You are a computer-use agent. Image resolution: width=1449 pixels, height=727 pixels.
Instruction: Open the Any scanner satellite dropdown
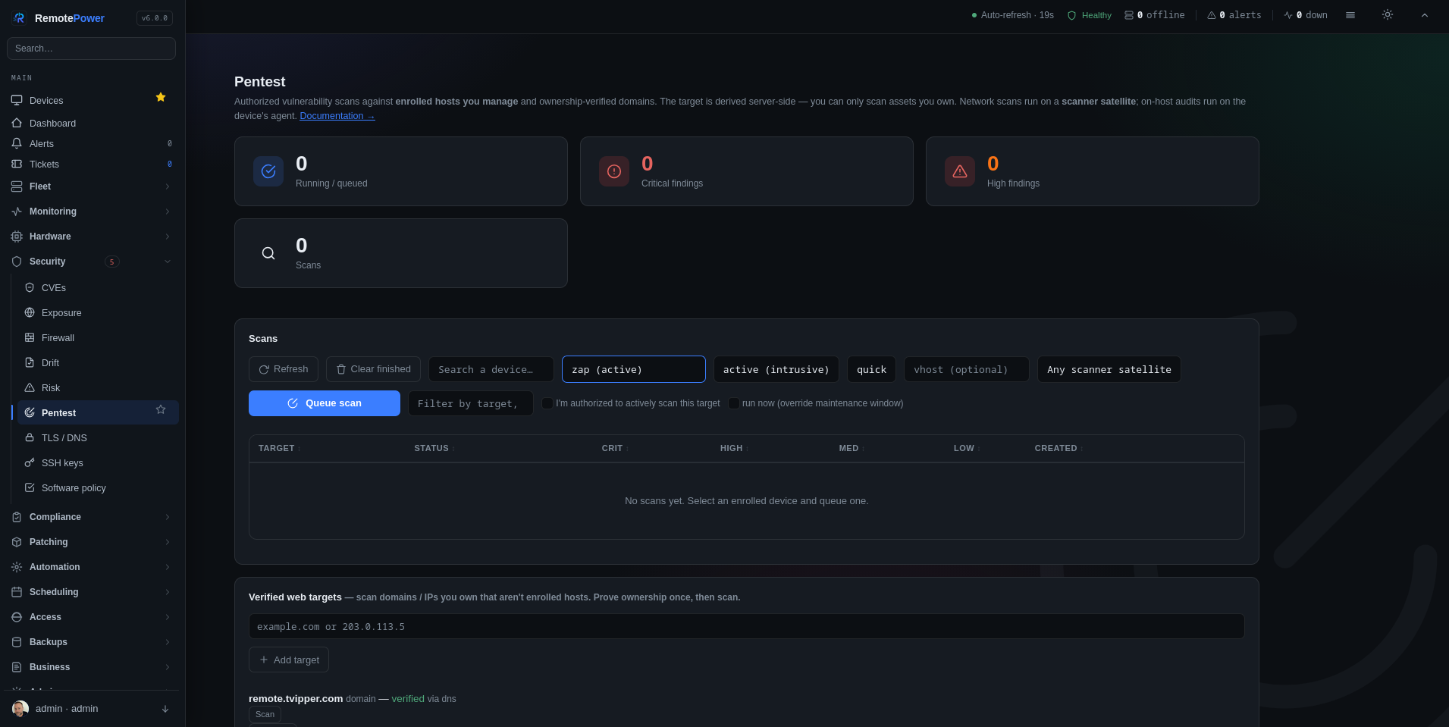pyautogui.click(x=1109, y=369)
